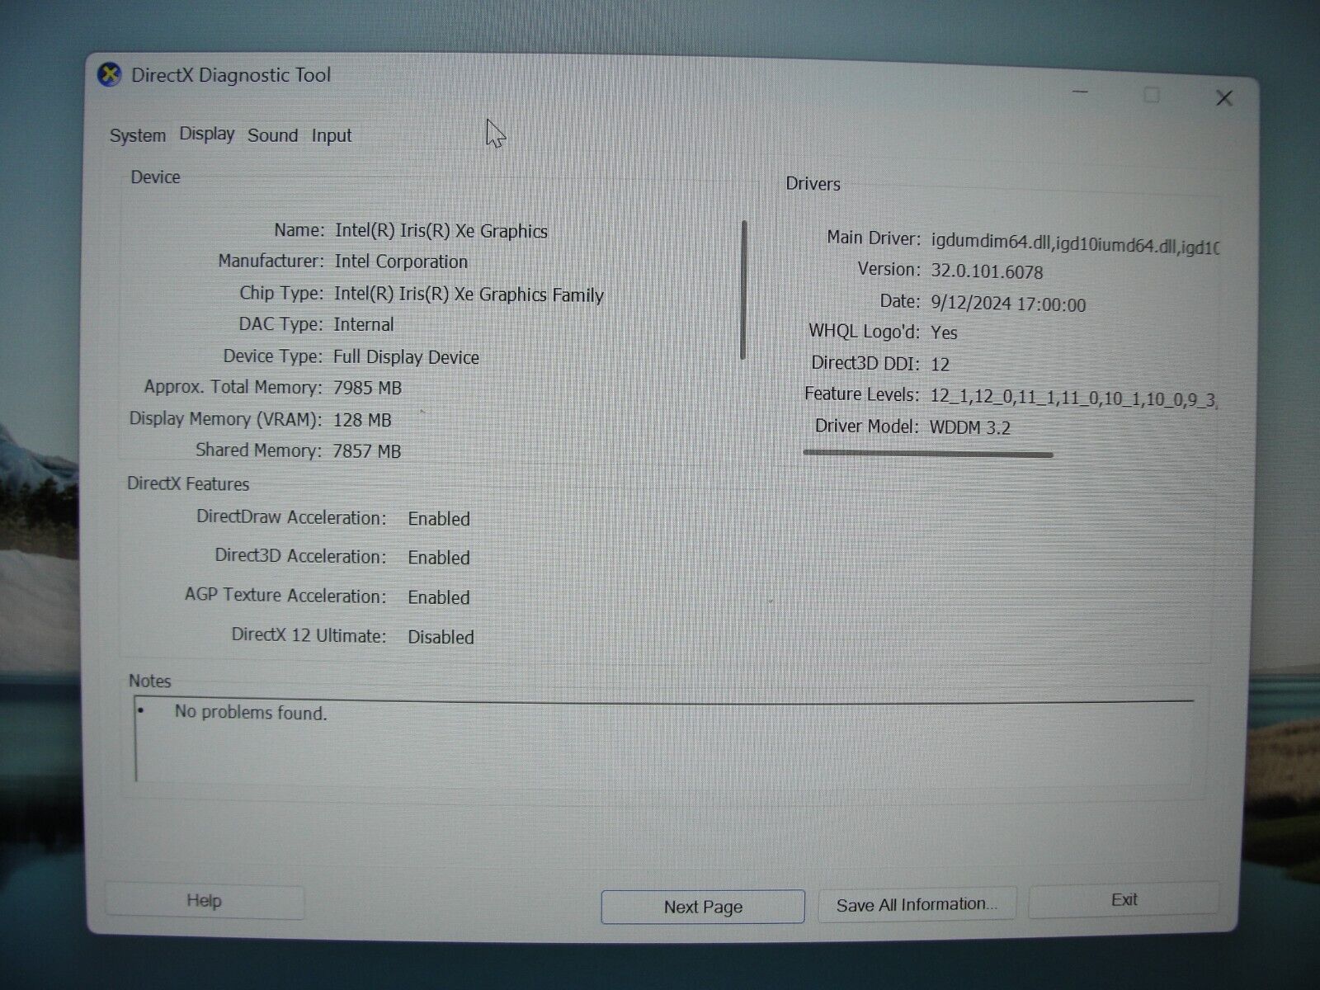Select VRAM value '128 MB'
The width and height of the screenshot is (1320, 990).
point(362,420)
